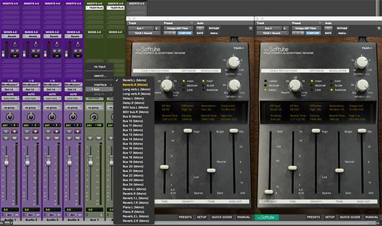
Task: Toggle SAFE on the Aux 2 plugin
Action: tap(328, 33)
